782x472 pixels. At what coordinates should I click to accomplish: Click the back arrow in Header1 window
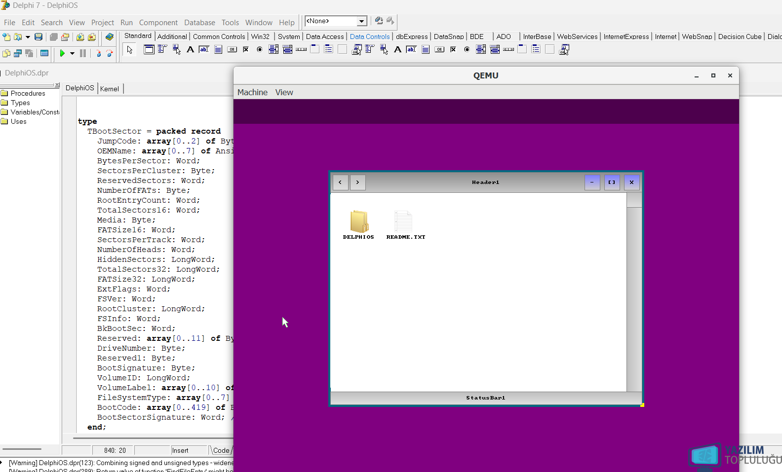pyautogui.click(x=340, y=182)
